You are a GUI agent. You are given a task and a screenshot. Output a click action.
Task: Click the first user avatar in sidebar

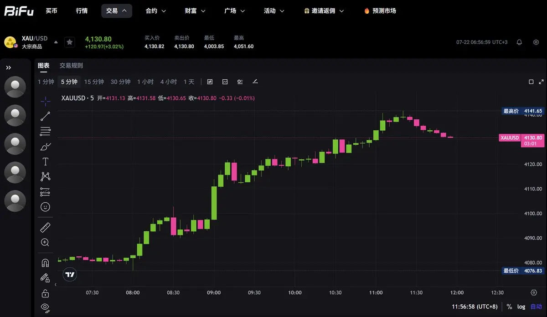[x=15, y=87]
